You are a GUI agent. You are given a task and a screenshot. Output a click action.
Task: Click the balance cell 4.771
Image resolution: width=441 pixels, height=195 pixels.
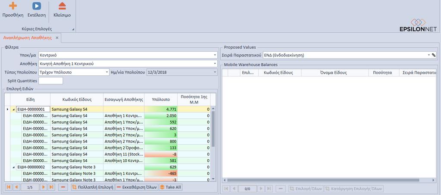pyautogui.click(x=161, y=109)
